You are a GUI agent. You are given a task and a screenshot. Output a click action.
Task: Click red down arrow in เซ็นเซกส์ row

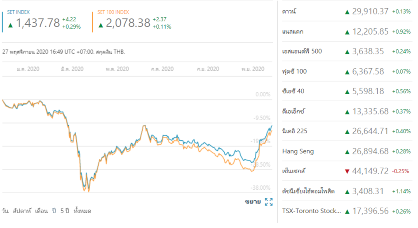(x=347, y=171)
